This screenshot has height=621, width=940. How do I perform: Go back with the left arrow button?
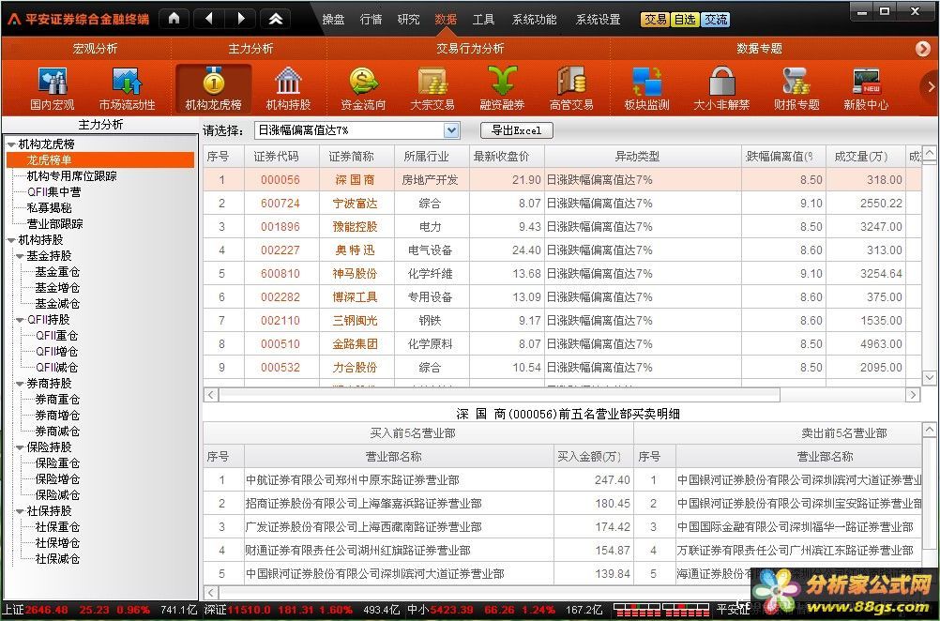pos(208,19)
